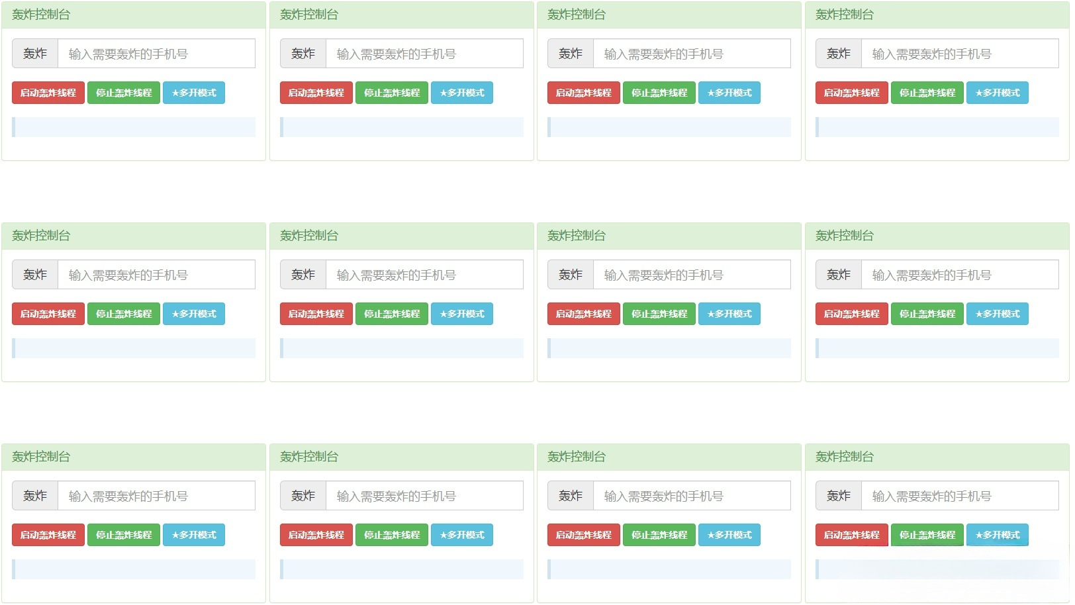Image resolution: width=1075 pixels, height=605 pixels.
Task: Enable ★多开模式 in the top-left console
Action: (x=194, y=93)
